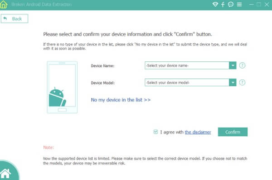Image resolution: width=272 pixels, height=180 pixels.
Task: Click the help icon beside Device Model
Action: click(242, 83)
